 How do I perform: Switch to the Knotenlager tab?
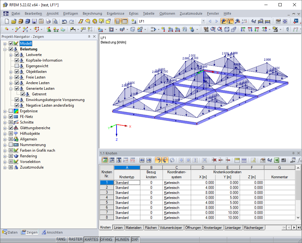coord(213,228)
